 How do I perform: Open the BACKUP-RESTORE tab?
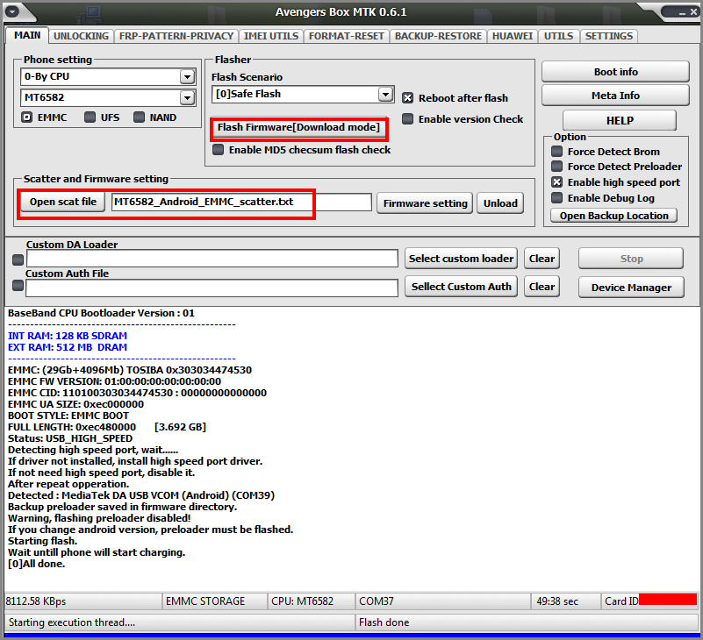click(439, 36)
